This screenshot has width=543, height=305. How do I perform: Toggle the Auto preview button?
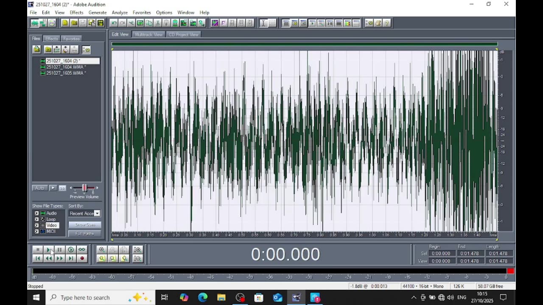click(39, 188)
